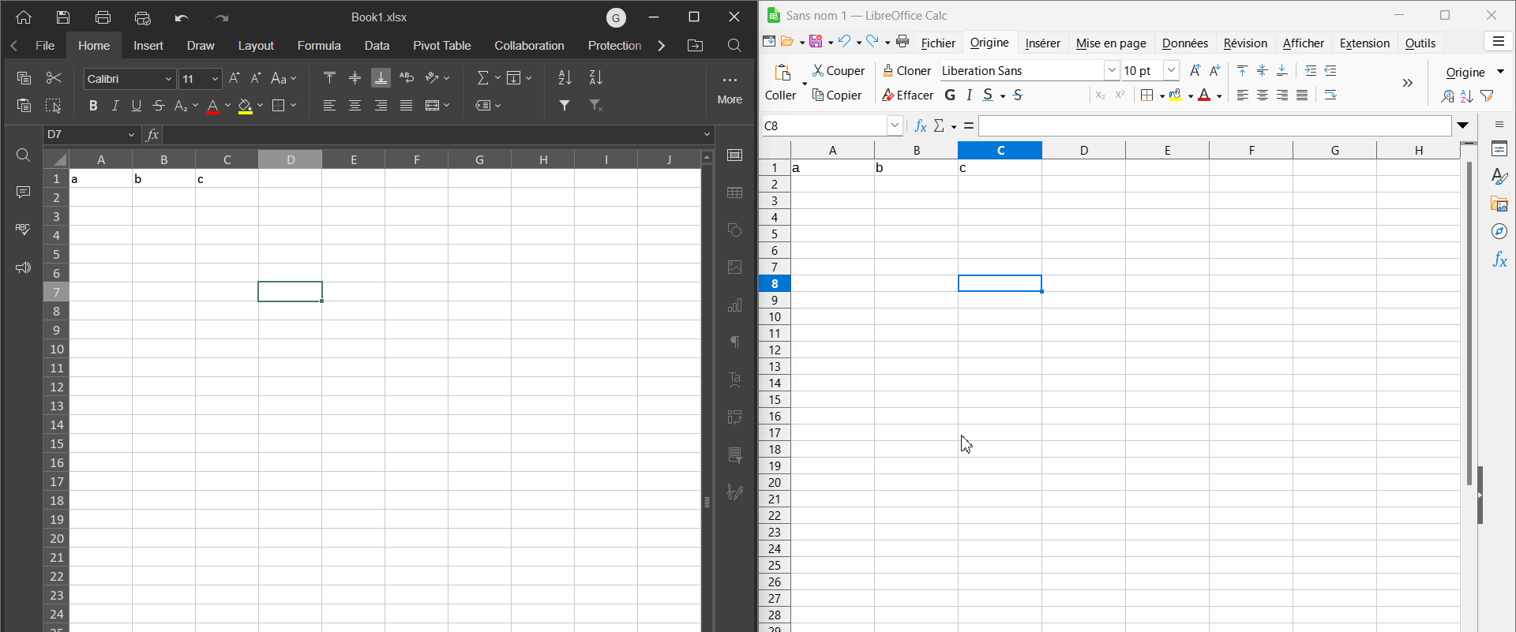Open Navigator compass icon in LibreOffice sidebar
Viewport: 1516px width, 632px height.
tap(1499, 232)
